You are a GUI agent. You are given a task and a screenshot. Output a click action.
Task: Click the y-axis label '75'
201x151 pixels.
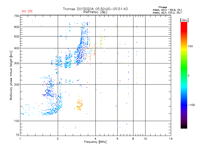(18, 135)
